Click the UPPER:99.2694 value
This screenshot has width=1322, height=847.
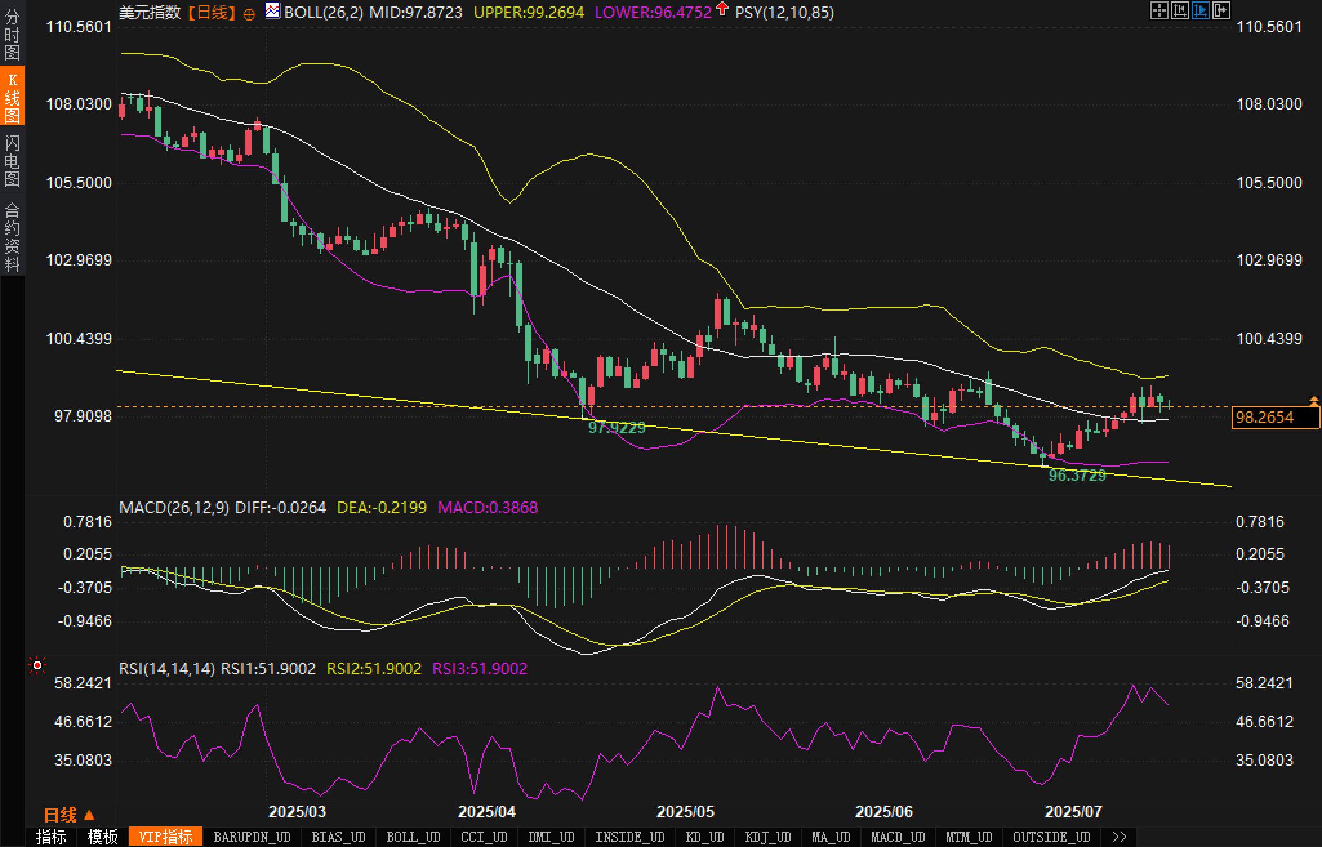(x=529, y=12)
